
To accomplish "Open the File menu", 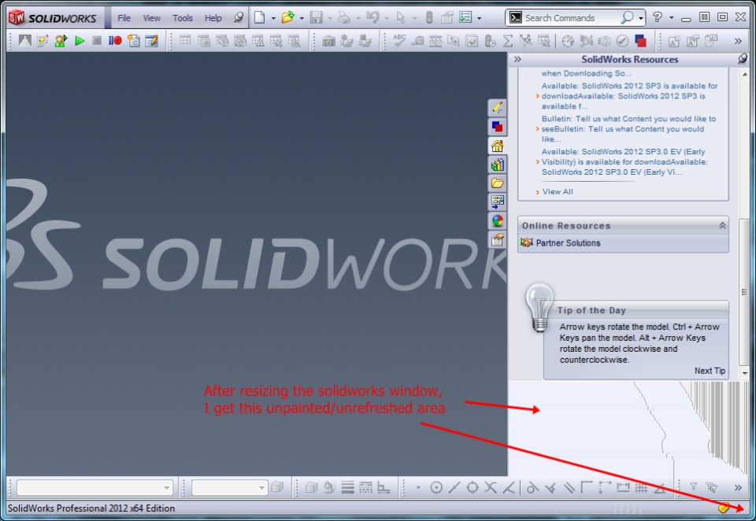I will click(124, 18).
